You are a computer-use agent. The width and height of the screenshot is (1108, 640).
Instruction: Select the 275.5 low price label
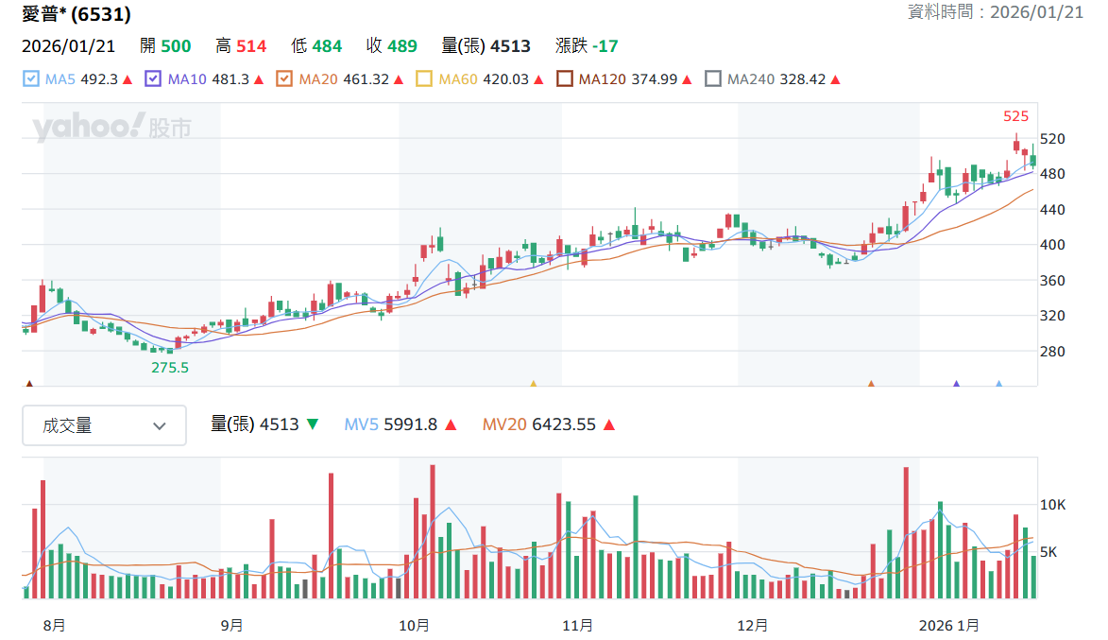(x=170, y=368)
